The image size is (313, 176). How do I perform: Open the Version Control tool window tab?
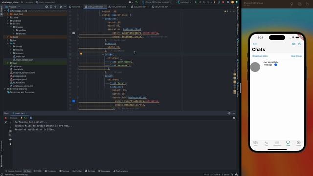pos(13,171)
